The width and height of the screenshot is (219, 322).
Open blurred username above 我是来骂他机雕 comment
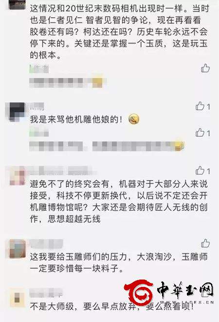pyautogui.click(x=37, y=106)
